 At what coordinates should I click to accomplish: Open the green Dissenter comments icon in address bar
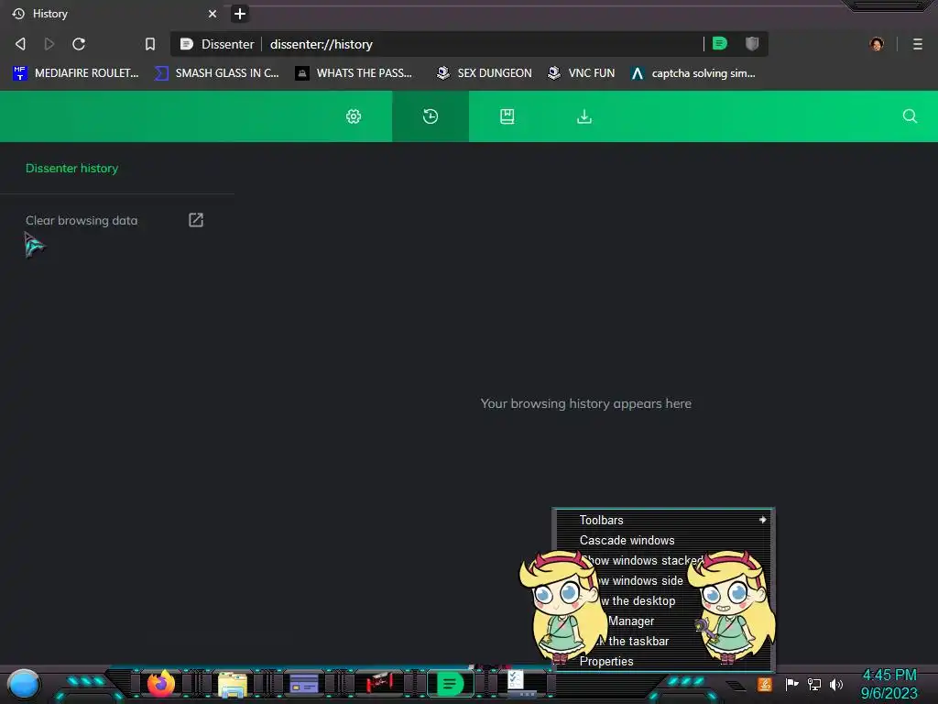click(x=720, y=44)
